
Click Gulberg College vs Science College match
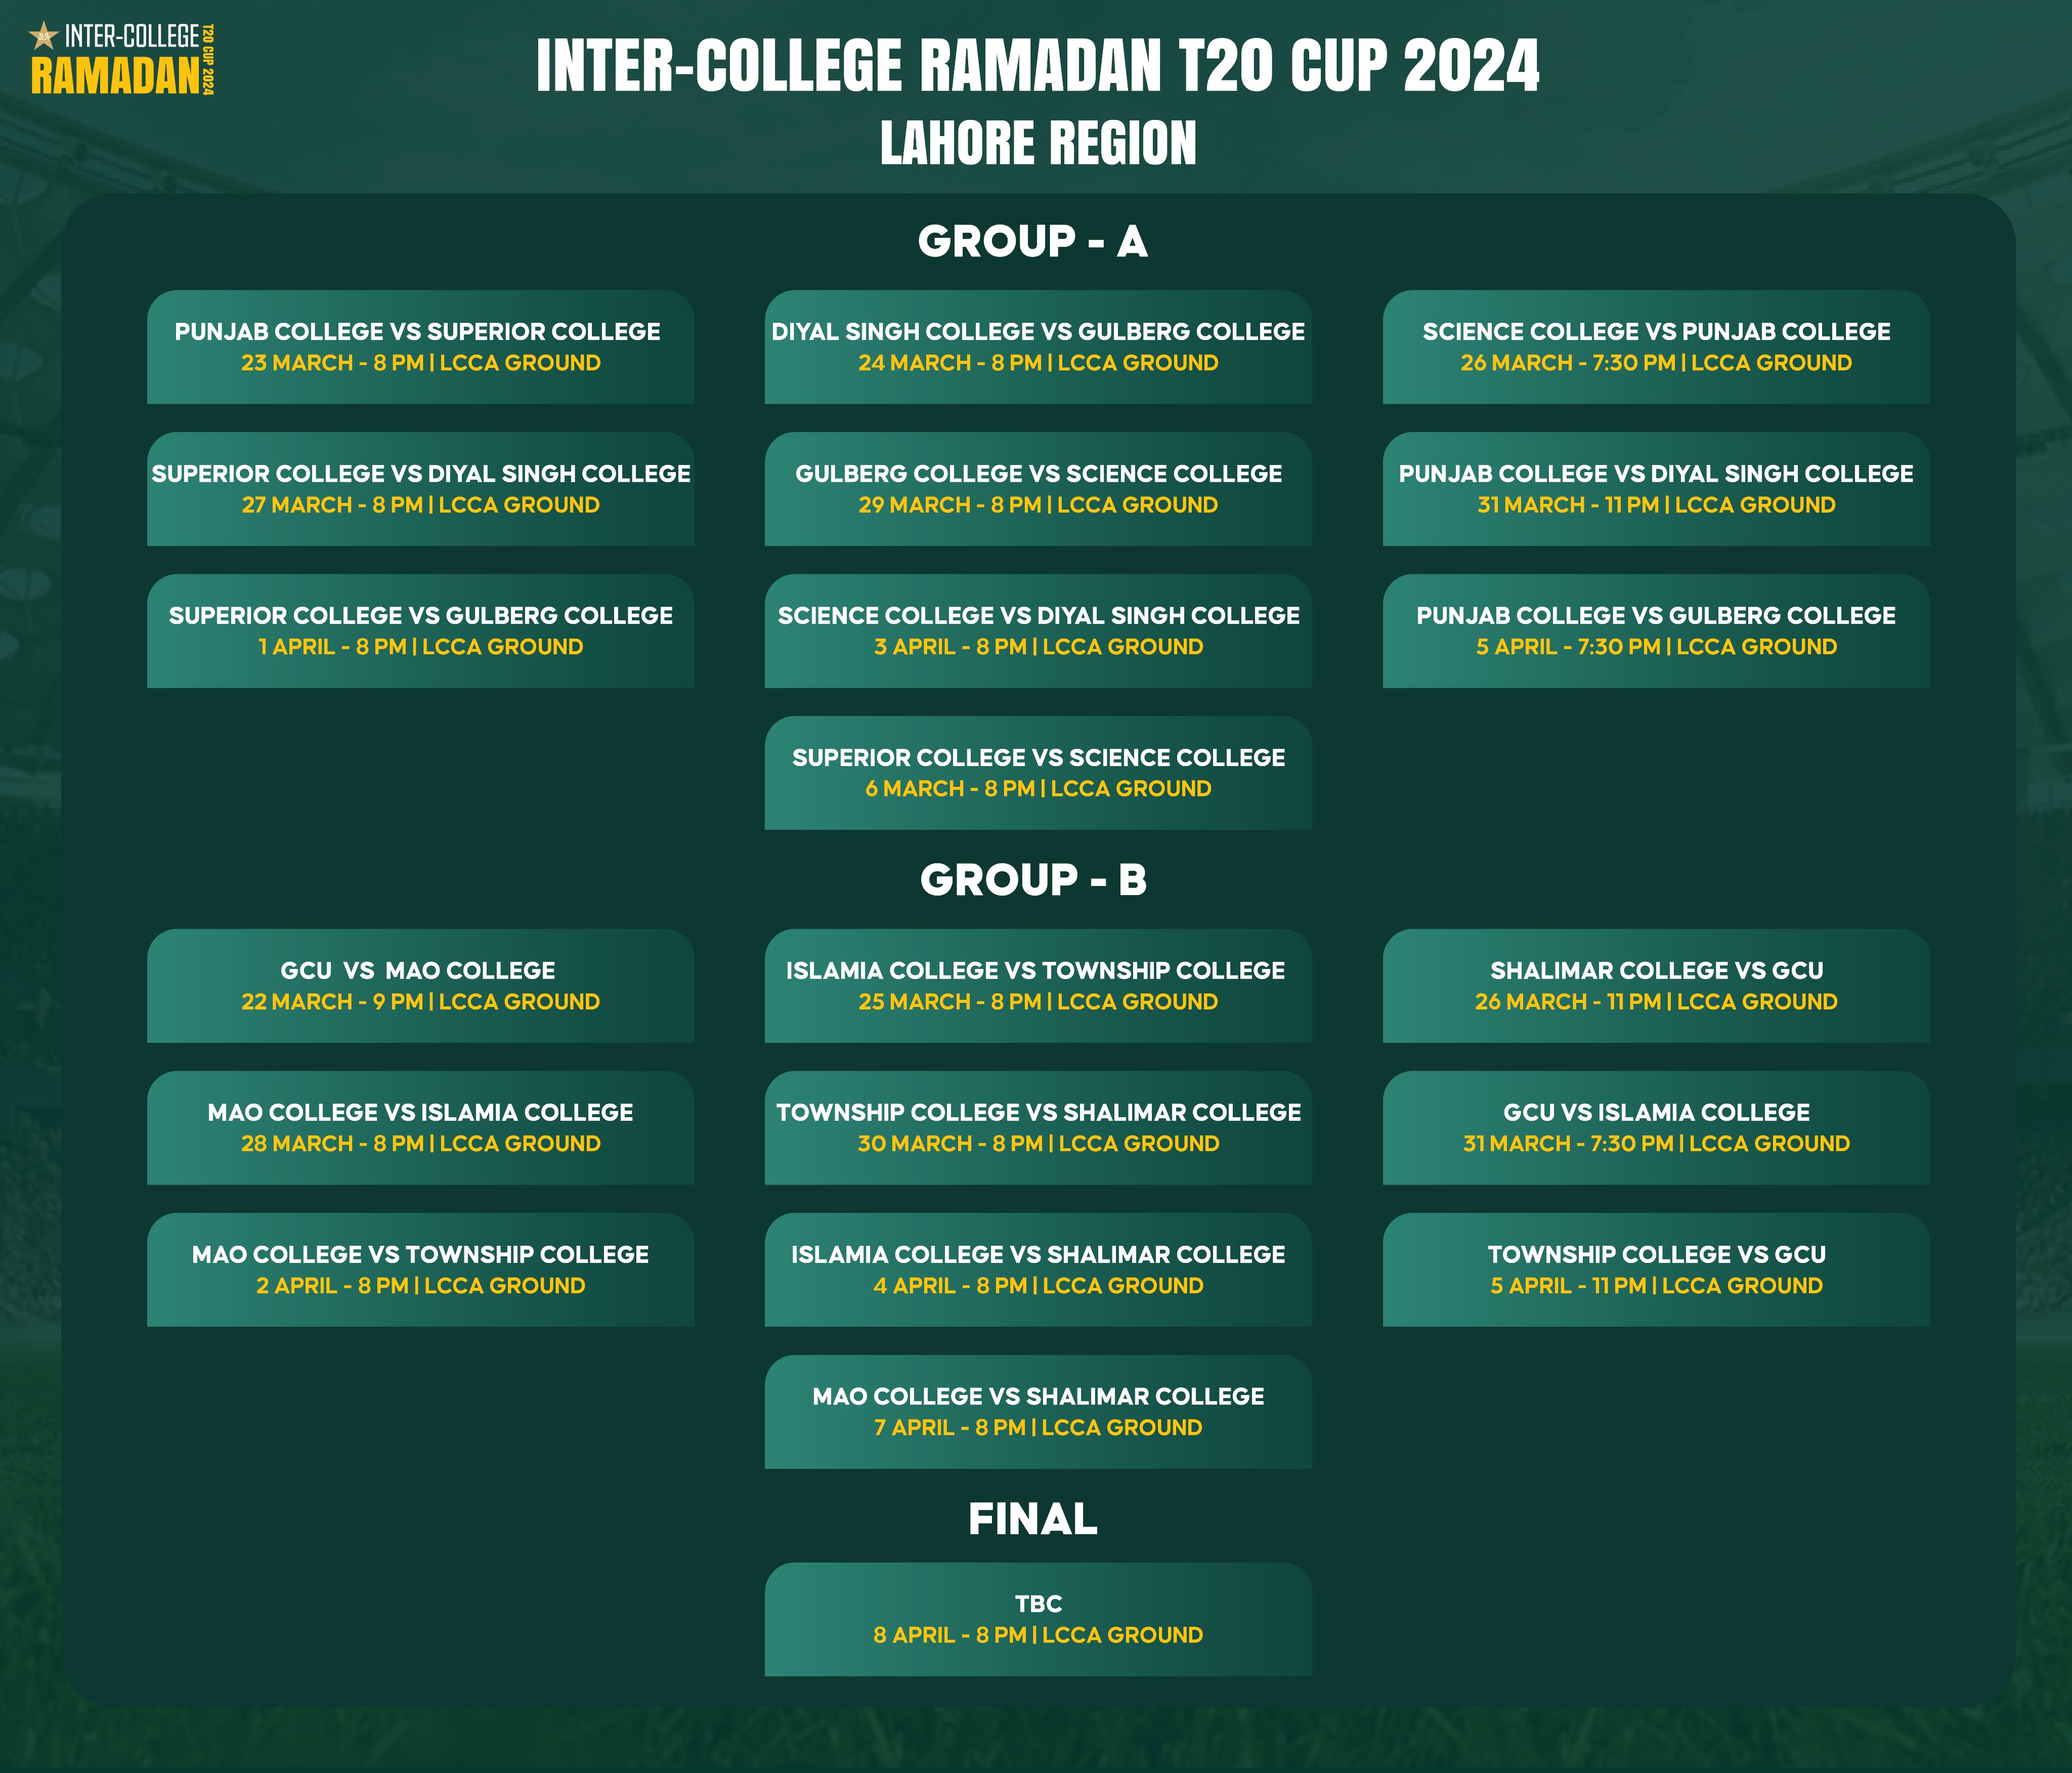[x=1038, y=489]
